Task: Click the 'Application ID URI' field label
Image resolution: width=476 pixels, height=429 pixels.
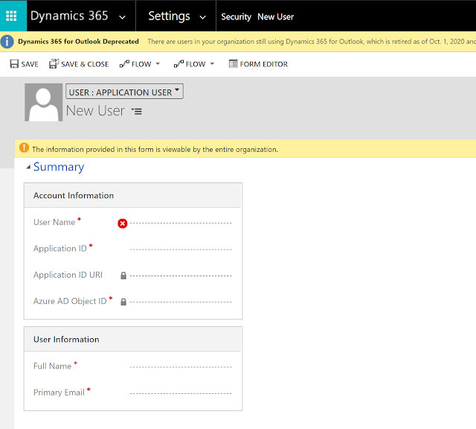Action: (68, 275)
